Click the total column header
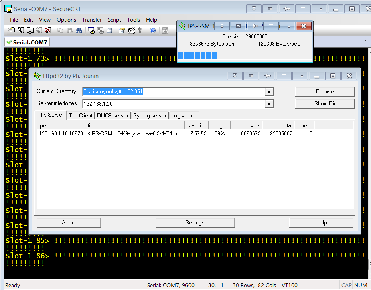The width and height of the screenshot is (371, 290). (278, 125)
